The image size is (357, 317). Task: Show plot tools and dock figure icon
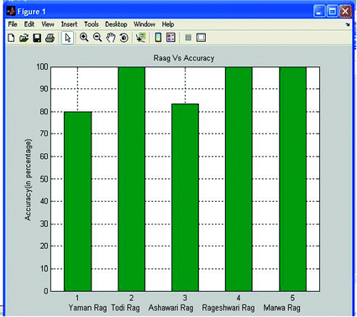pos(201,38)
